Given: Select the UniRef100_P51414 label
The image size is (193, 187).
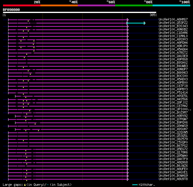Looking at the screenshot, I should click(173, 92).
